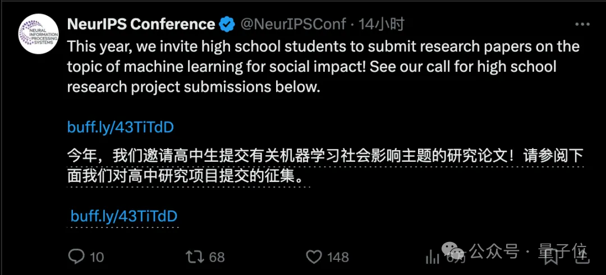
Task: Open the 14小时 timestamp link
Action: pyautogui.click(x=382, y=24)
